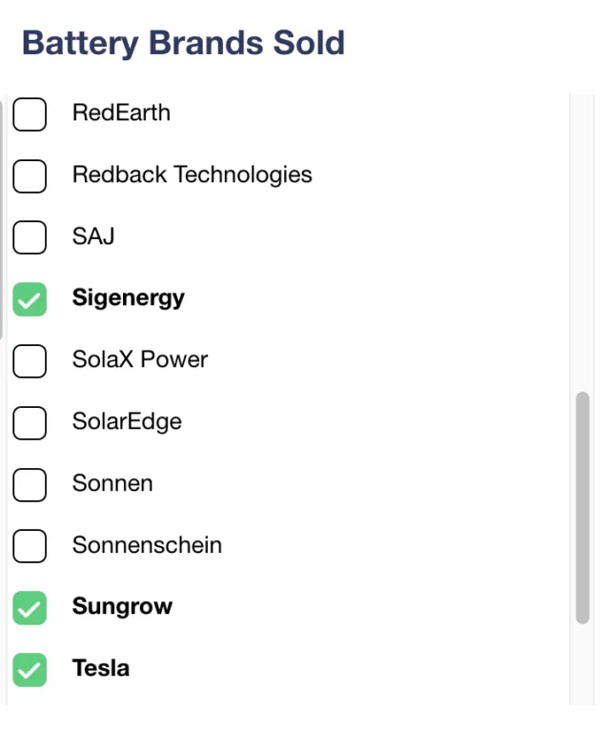This screenshot has height=731, width=609.
Task: Click the brand list scrollbar thumb
Action: [582, 507]
